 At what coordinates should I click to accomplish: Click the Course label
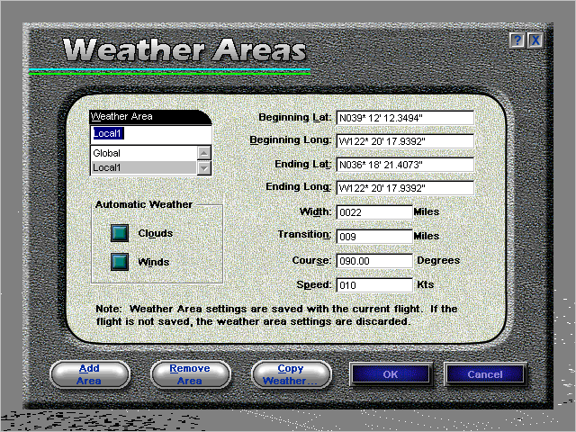point(311,260)
